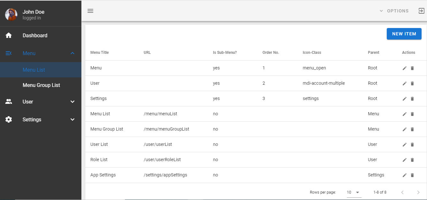
Task: Go to next page of table
Action: (x=418, y=192)
